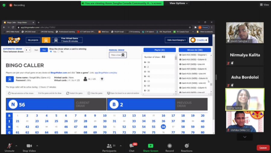Open the C19 Screening bookmark
Screen dimensions: 271x153
tap(133, 32)
